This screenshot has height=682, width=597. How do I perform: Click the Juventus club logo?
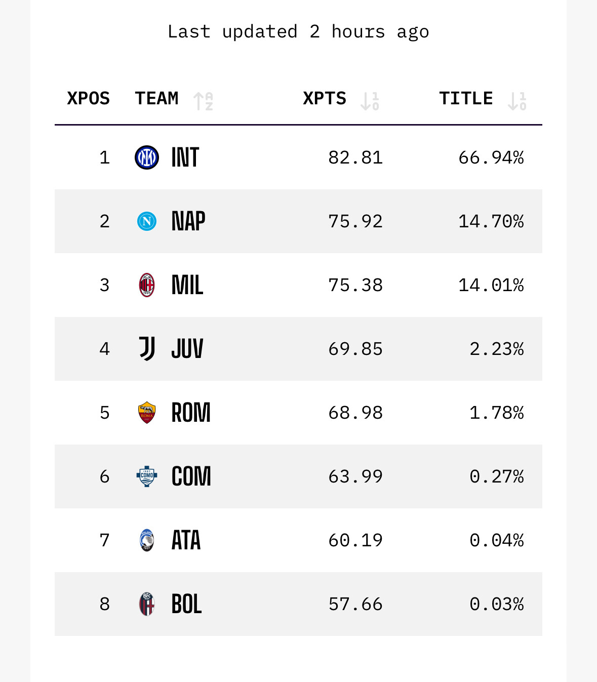click(x=147, y=349)
